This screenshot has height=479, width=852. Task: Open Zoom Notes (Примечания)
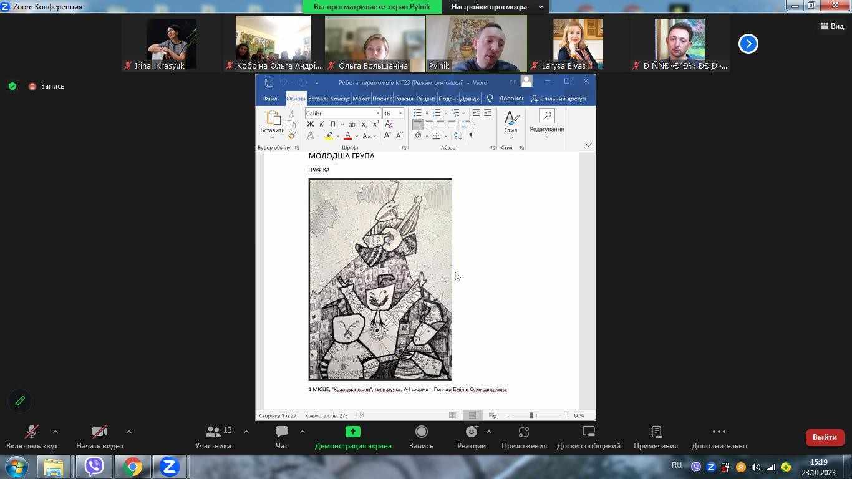point(656,437)
